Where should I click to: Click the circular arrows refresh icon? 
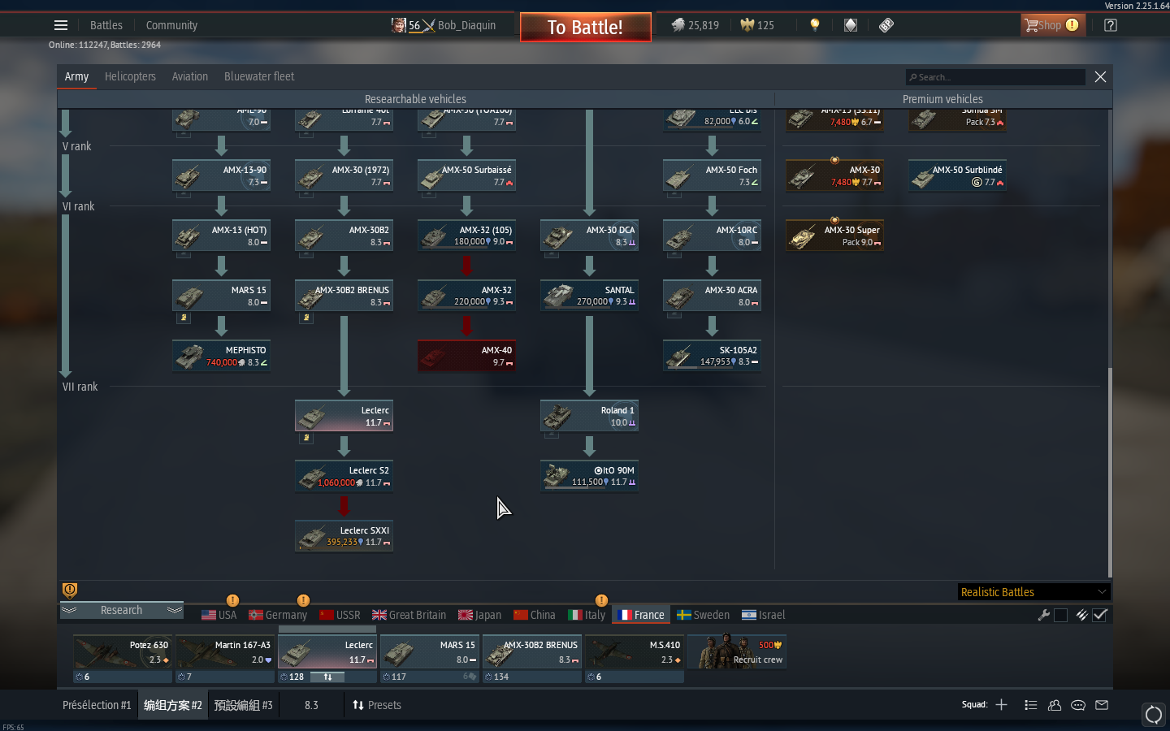point(1154,715)
